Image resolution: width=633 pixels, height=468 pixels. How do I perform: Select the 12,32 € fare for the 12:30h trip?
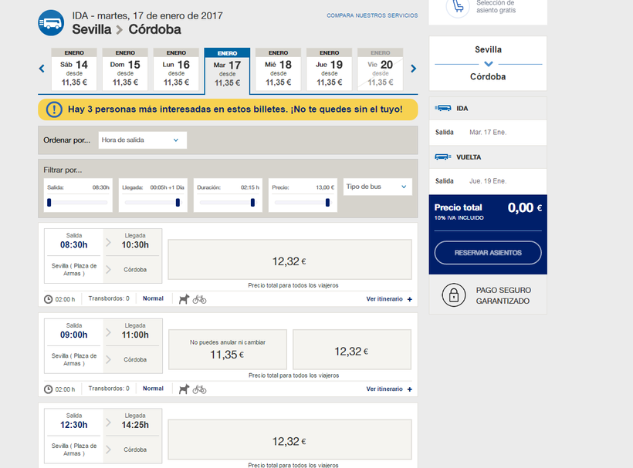[289, 441]
